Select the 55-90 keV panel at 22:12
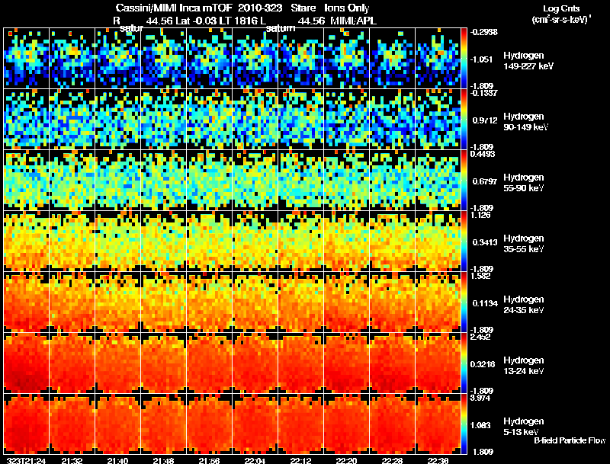 (300, 180)
